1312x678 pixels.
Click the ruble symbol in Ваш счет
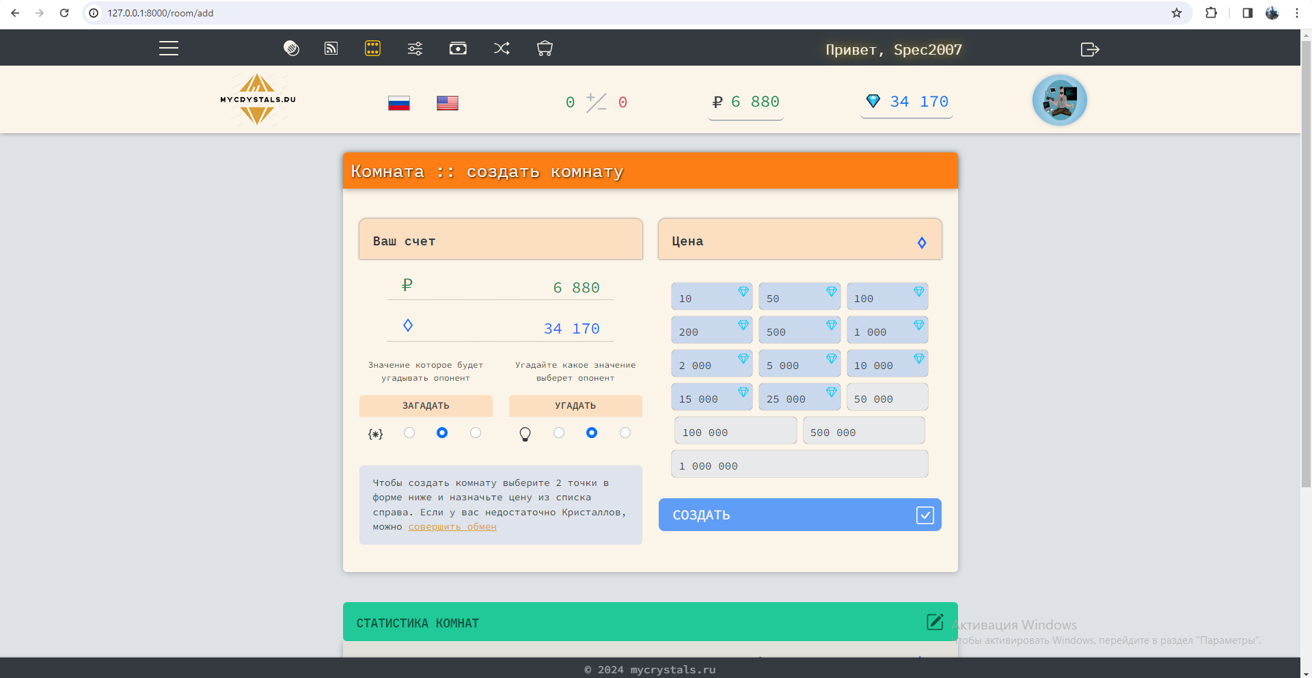coord(407,285)
